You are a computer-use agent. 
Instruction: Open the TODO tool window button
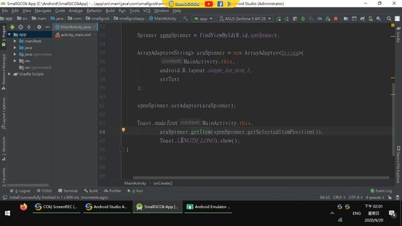tap(45, 191)
